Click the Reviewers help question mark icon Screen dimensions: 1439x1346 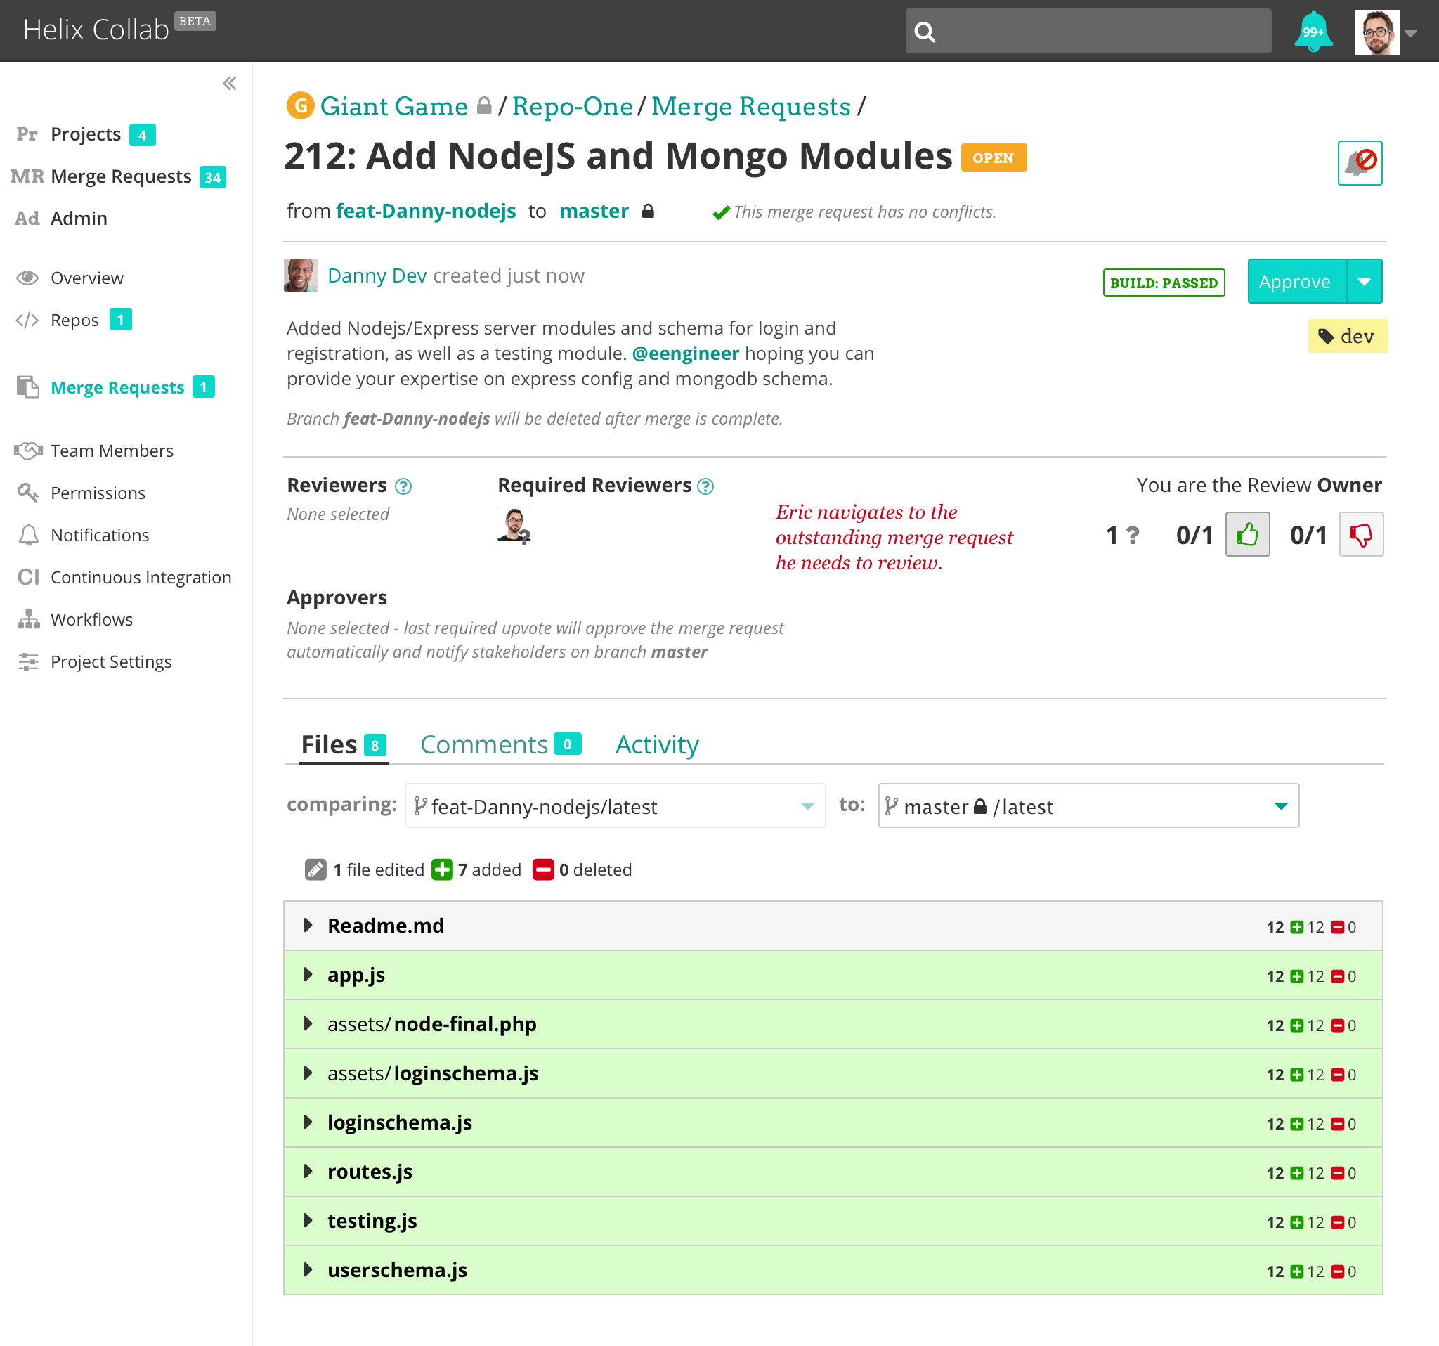coord(403,486)
